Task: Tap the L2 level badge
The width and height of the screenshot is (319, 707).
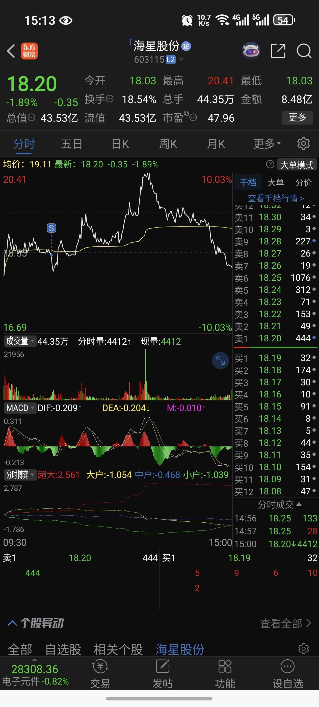Action: [x=171, y=59]
